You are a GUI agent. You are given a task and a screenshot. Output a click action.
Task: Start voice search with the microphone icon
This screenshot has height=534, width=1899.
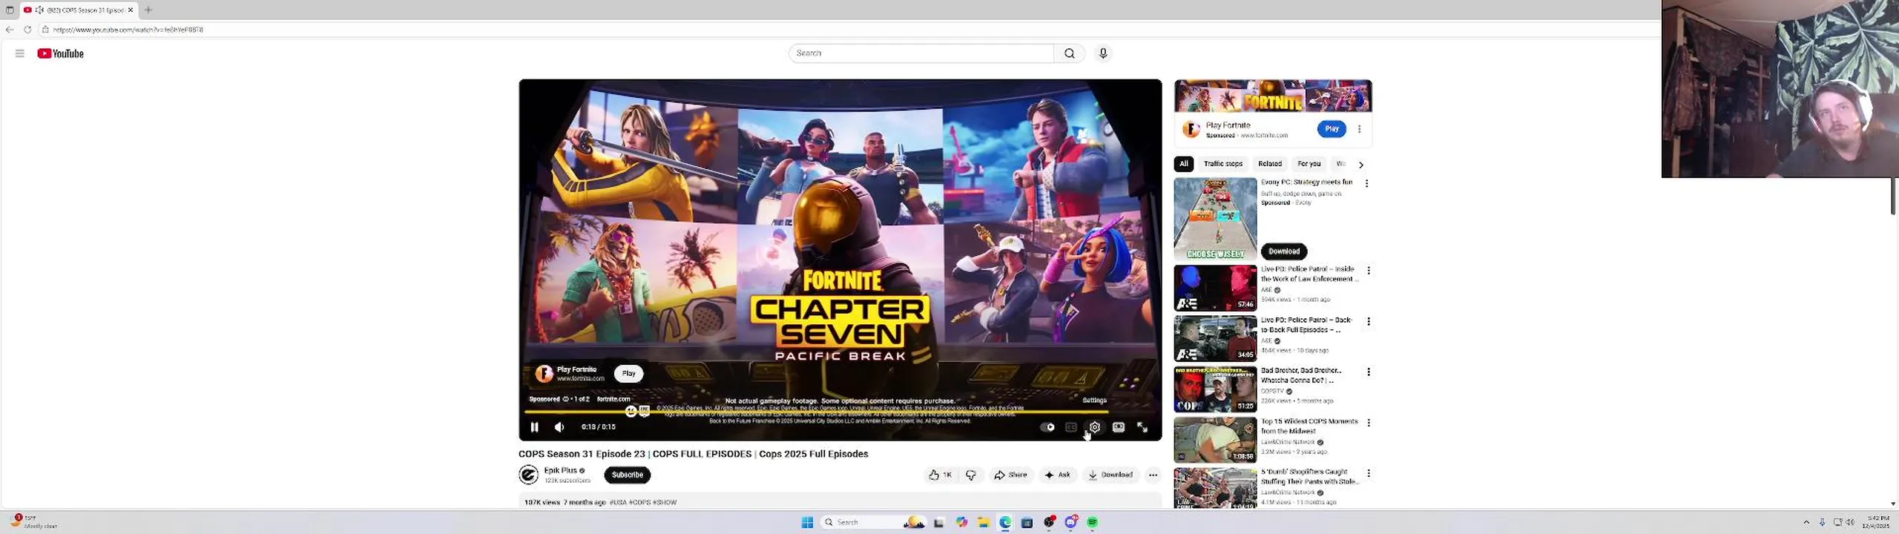point(1103,53)
